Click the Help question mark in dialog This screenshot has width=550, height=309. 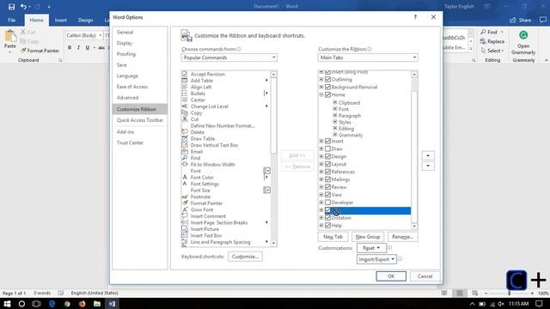415,17
